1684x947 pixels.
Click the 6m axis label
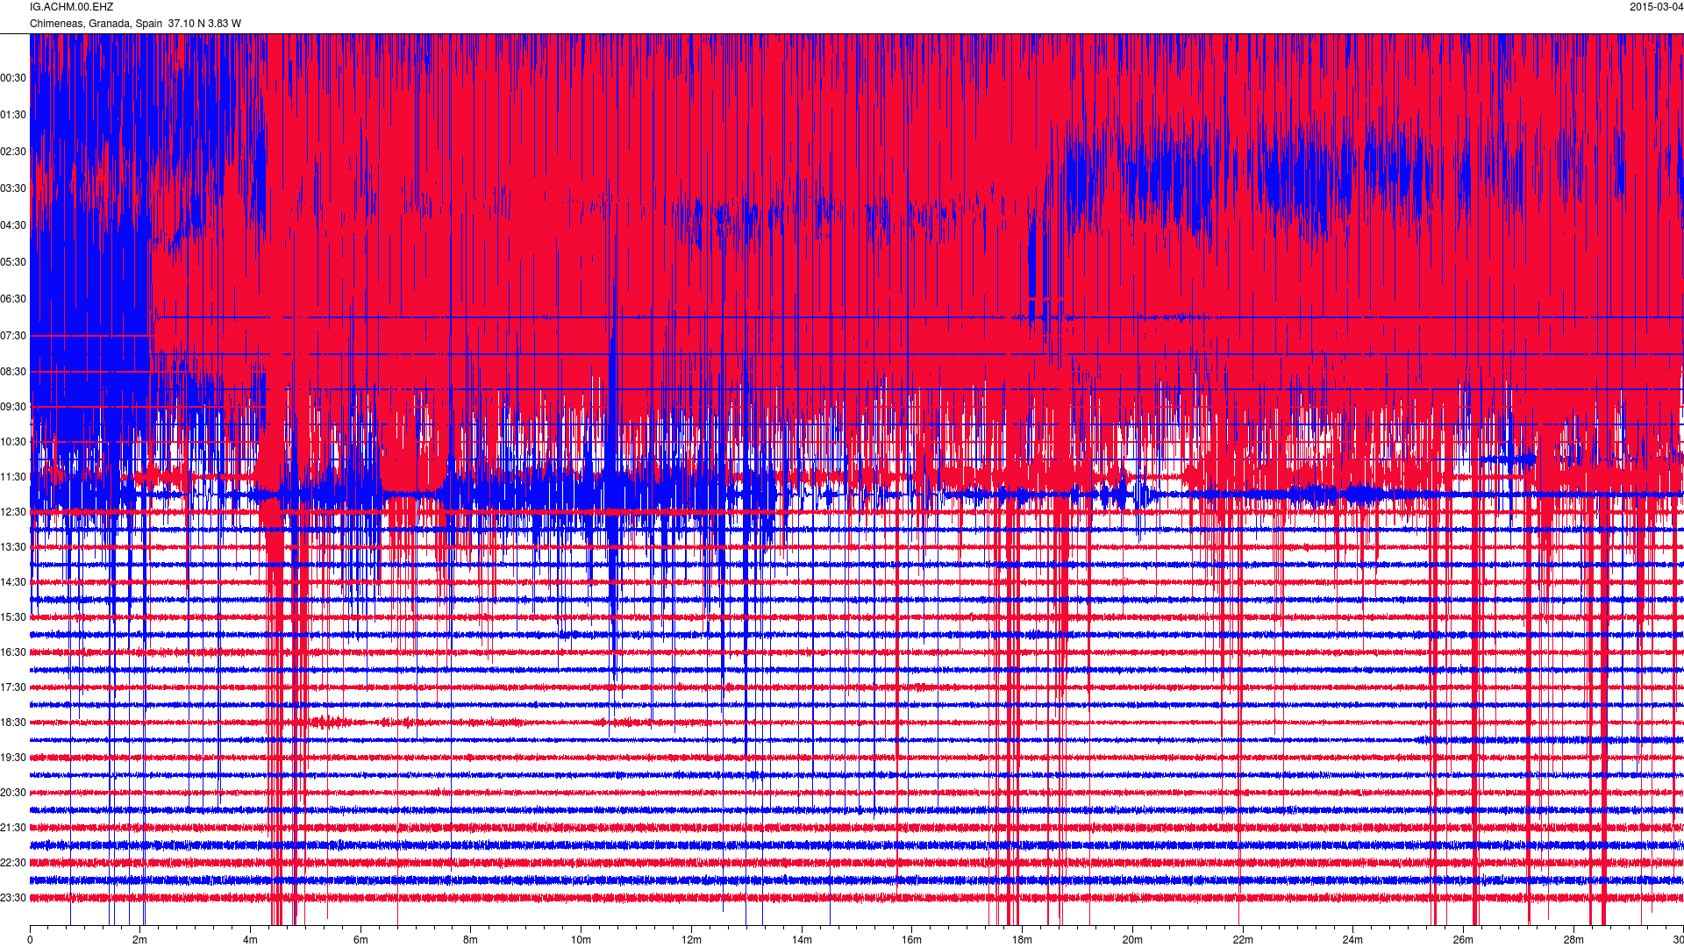(360, 940)
